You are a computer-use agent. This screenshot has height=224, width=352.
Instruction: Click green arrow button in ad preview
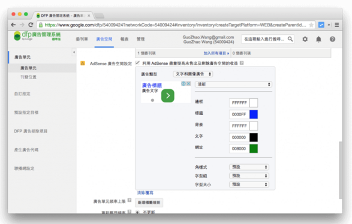(x=168, y=96)
